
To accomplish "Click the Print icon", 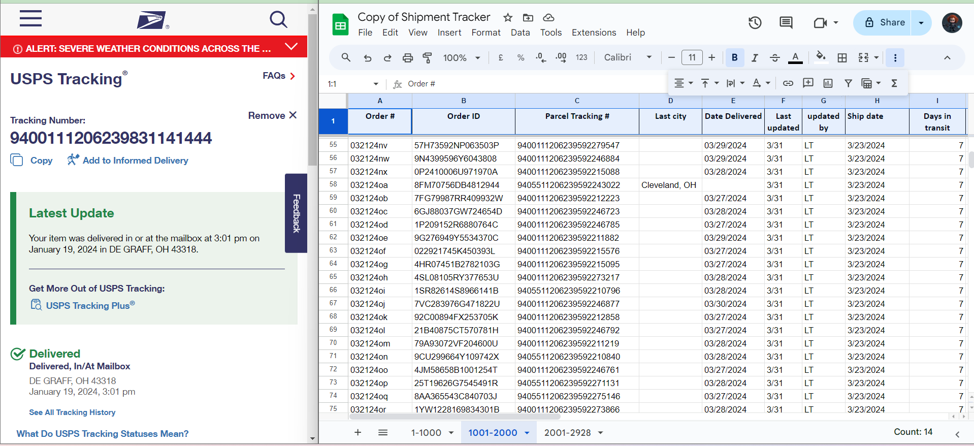I will point(408,58).
